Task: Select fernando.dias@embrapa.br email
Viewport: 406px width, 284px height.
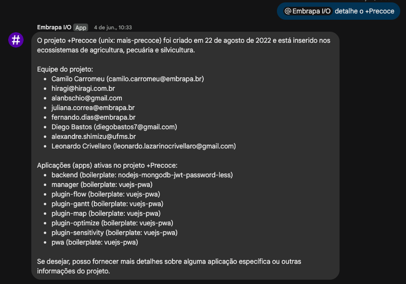Action: click(x=93, y=117)
